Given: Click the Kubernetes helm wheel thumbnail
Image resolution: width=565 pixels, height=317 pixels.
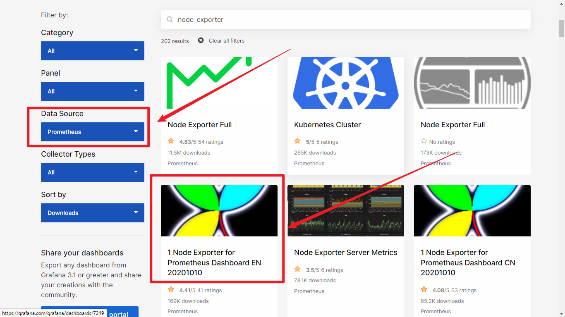Looking at the screenshot, I should point(346,83).
